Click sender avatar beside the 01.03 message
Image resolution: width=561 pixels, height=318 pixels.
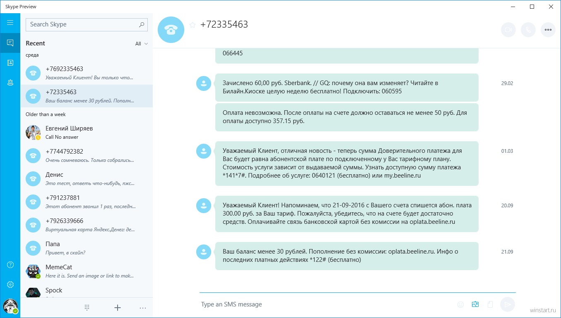click(204, 152)
